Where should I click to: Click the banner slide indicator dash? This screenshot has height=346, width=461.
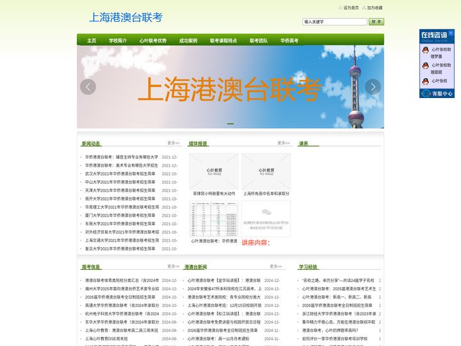tap(230, 124)
